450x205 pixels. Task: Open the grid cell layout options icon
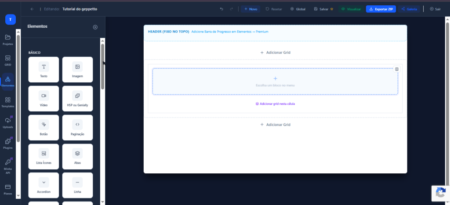tap(397, 69)
